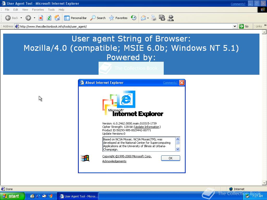Click the Internet security zone indicator
The image size is (267, 200).
237,189
